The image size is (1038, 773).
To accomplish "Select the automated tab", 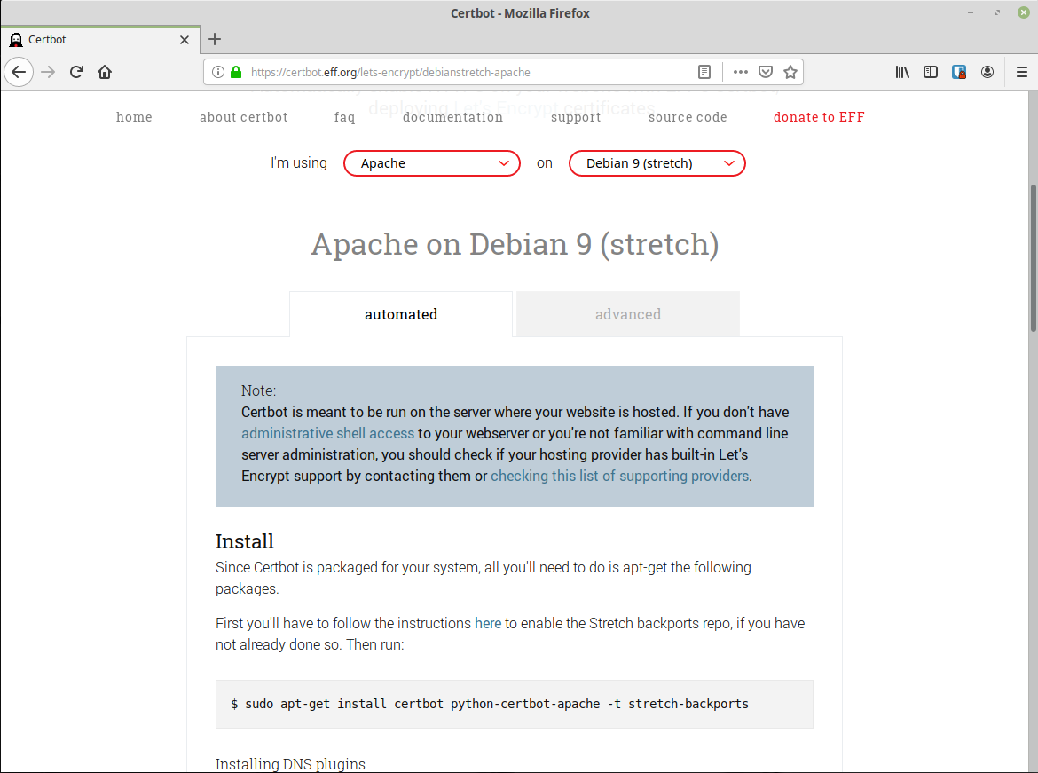I will click(401, 314).
